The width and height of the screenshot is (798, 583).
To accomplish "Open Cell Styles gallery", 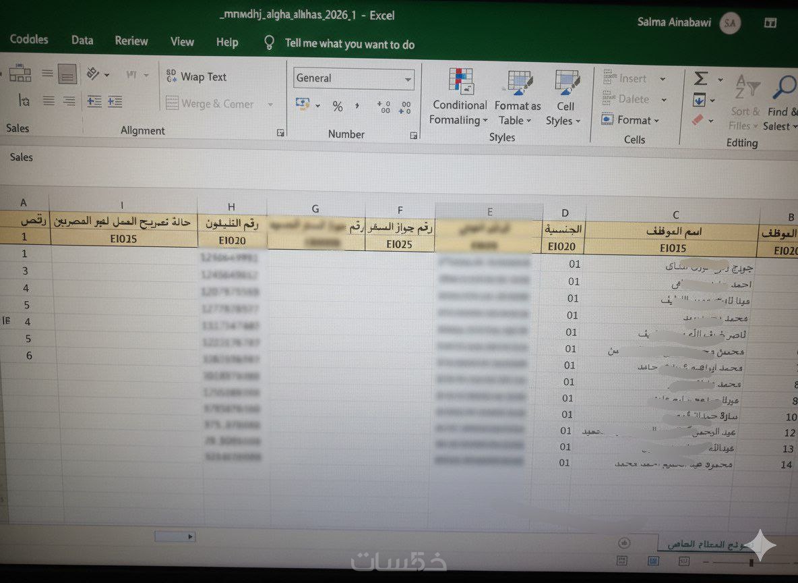I will (x=564, y=98).
